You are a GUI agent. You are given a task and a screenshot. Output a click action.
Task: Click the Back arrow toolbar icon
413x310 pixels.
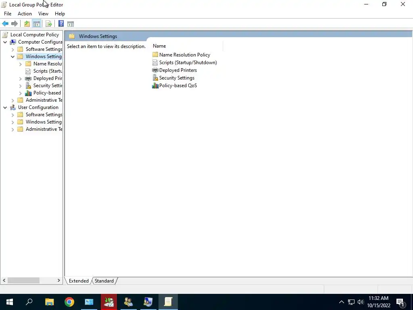[5, 24]
